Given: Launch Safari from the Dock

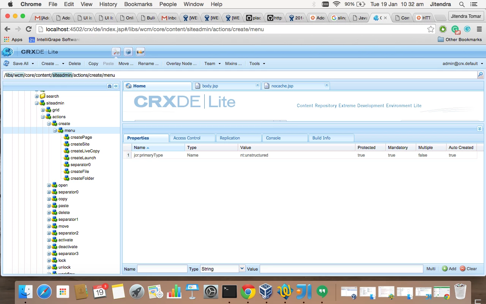Looking at the screenshot, I should click(x=44, y=292).
